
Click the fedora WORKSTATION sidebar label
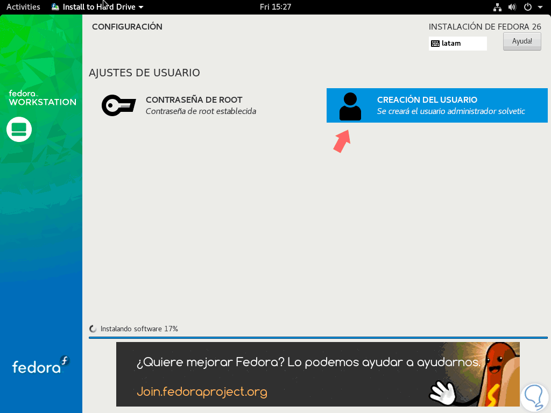point(42,98)
